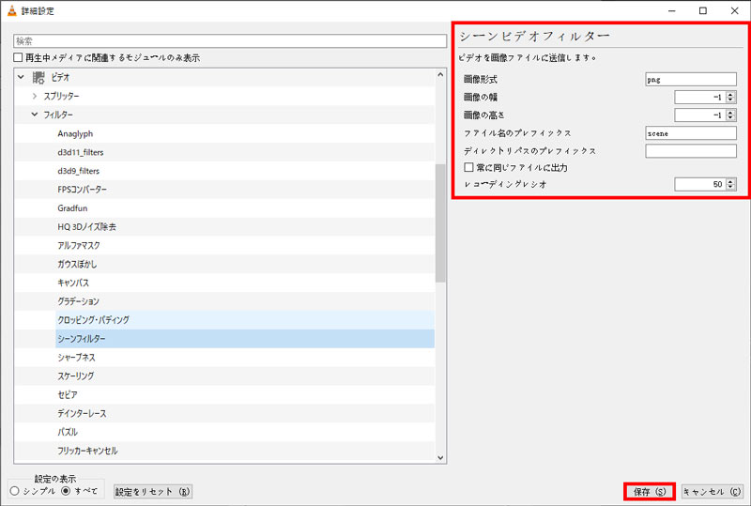This screenshot has width=751, height=506.
Task: Collapse the フィルター tree node
Action: [35, 115]
